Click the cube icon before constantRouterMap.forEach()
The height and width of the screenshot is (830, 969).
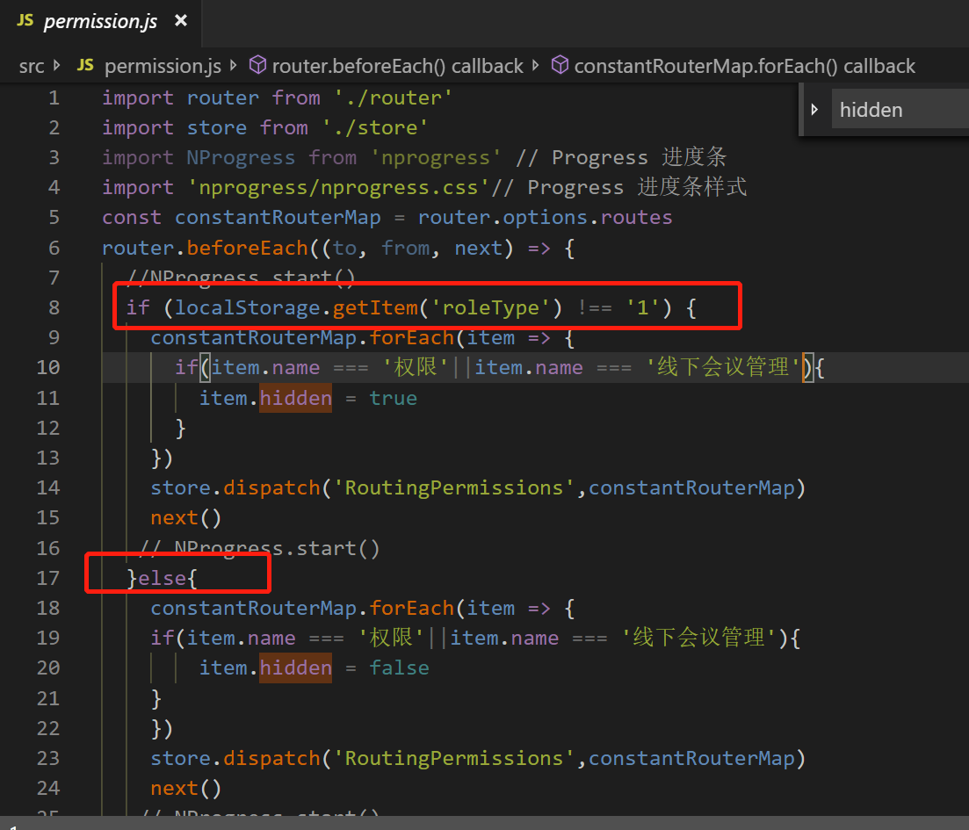click(560, 65)
